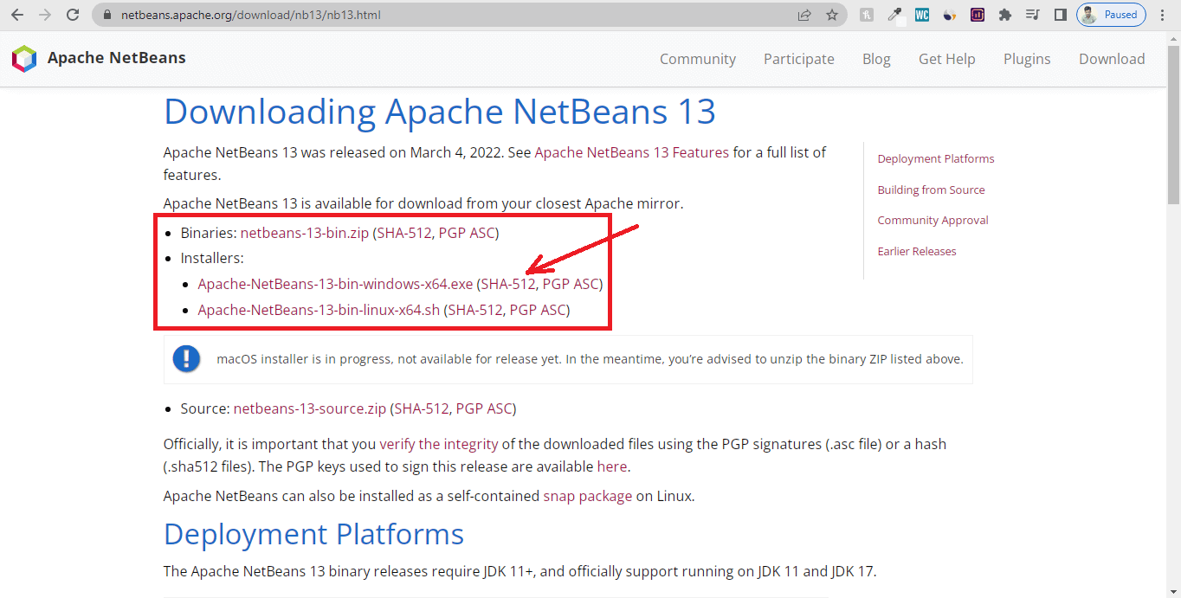This screenshot has height=598, width=1181.
Task: Activate the eyedropper color picker extension
Action: [x=894, y=15]
